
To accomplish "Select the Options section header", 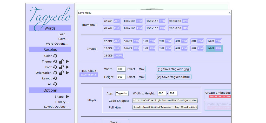I will (50, 90).
